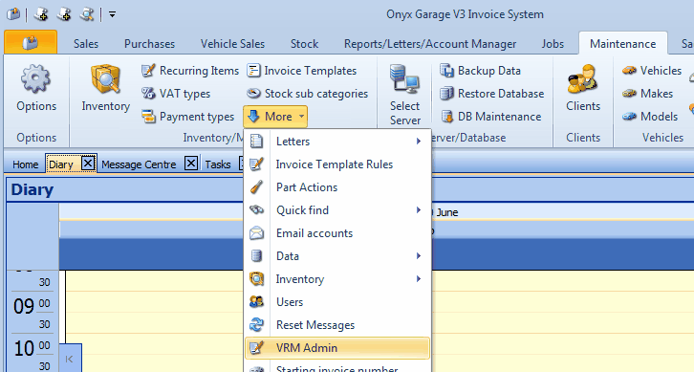Open the Options gear icon
The image size is (694, 372).
pos(35,79)
